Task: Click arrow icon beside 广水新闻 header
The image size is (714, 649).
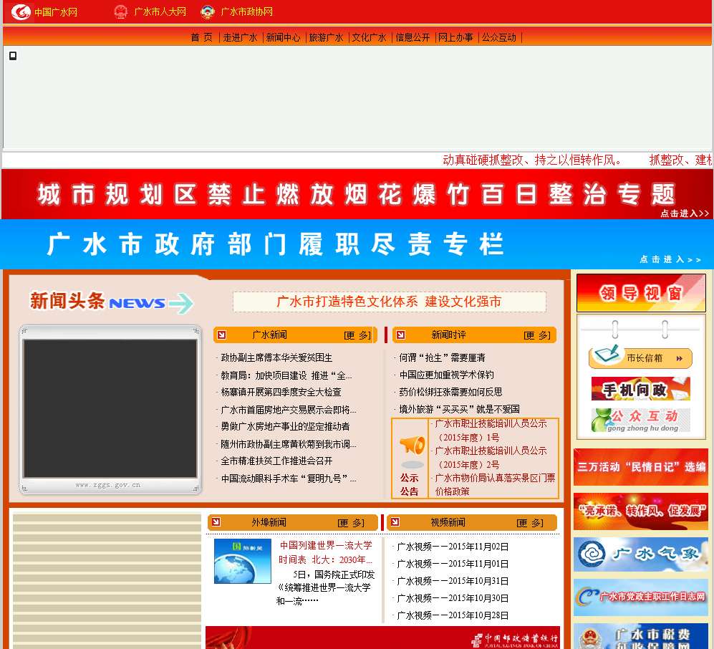Action: pyautogui.click(x=222, y=335)
